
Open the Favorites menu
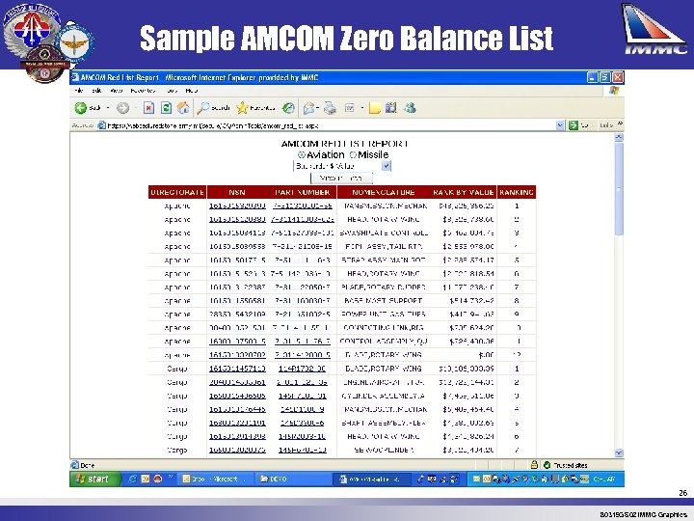point(143,91)
